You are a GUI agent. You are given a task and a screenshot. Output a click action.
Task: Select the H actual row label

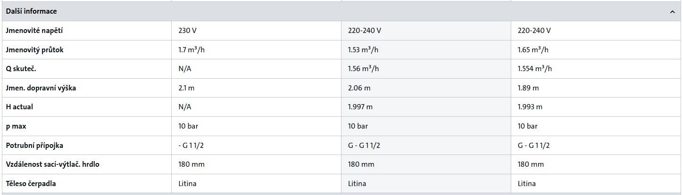click(19, 107)
